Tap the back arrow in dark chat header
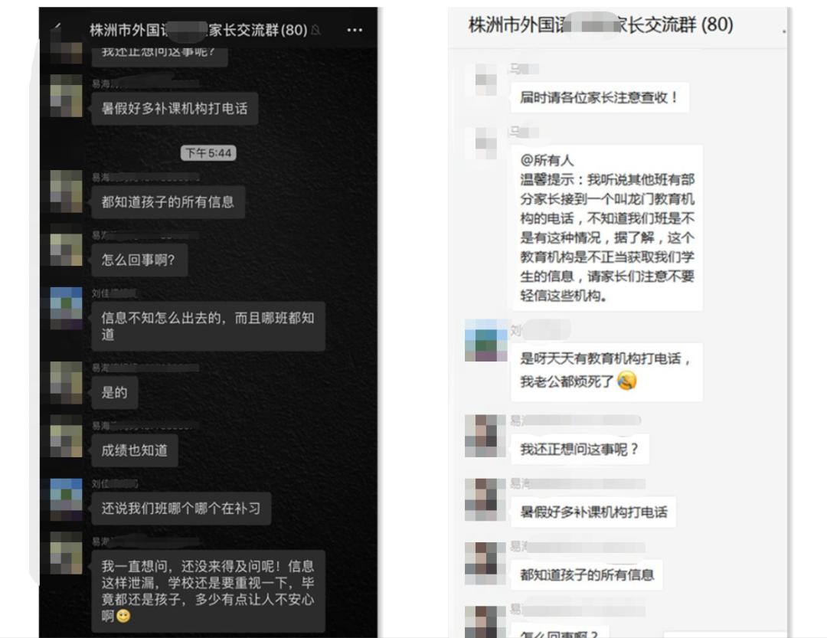Screen dimensions: 827x638 click(x=57, y=27)
